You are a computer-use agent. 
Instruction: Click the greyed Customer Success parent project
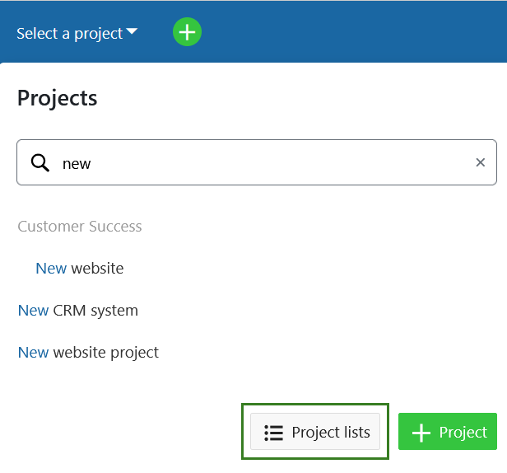[x=80, y=226]
